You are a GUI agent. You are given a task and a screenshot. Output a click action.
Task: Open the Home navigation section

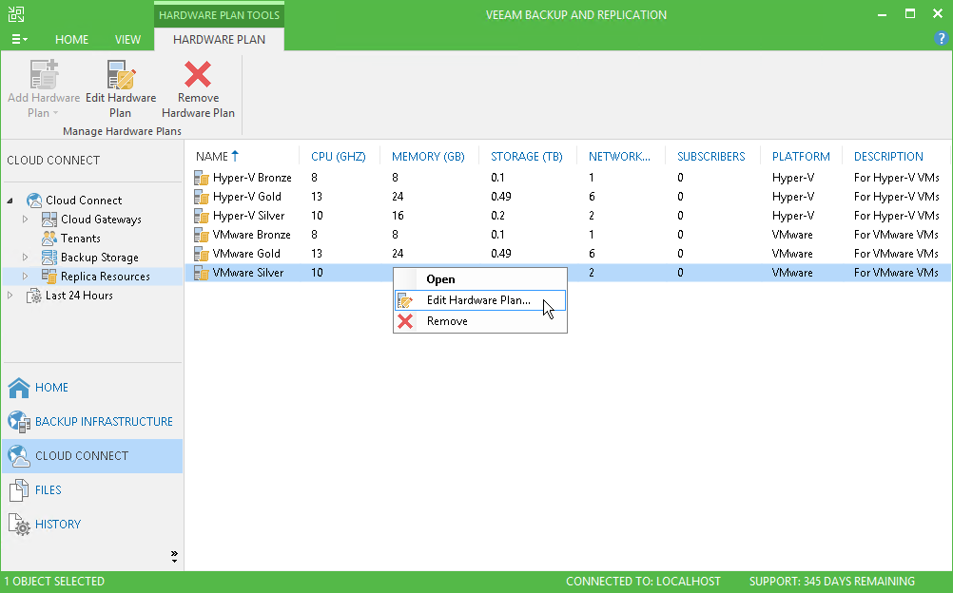click(x=92, y=388)
